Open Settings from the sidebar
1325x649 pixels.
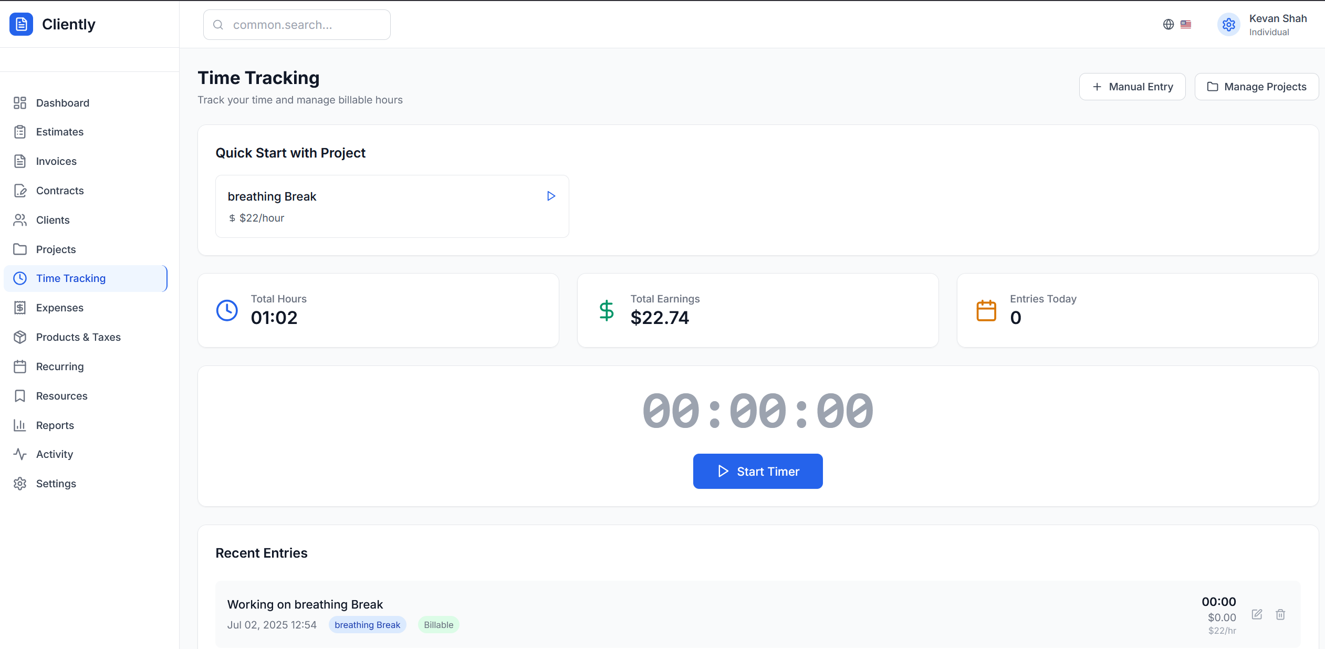[x=56, y=484]
